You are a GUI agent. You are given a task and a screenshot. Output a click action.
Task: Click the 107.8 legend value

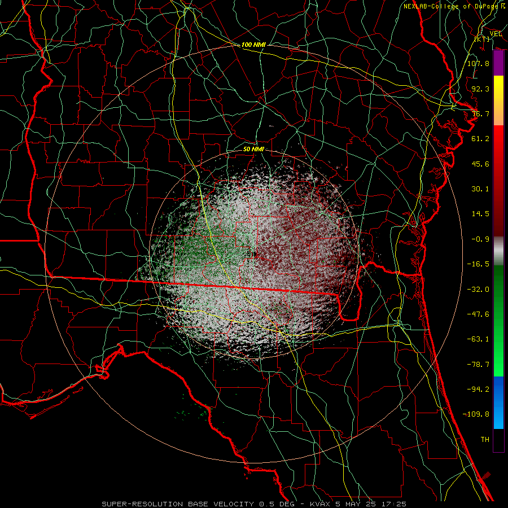pyautogui.click(x=478, y=63)
